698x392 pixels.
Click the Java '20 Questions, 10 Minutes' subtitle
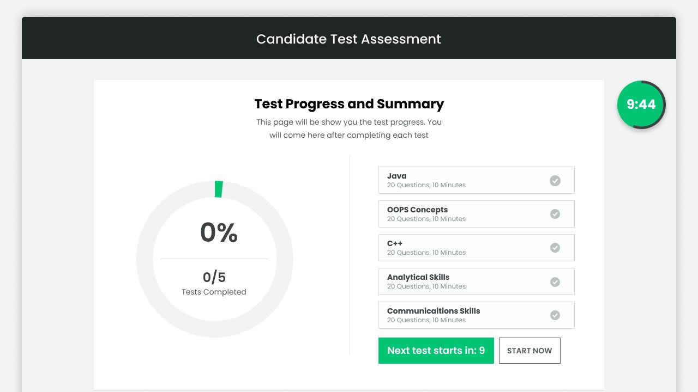pos(426,185)
